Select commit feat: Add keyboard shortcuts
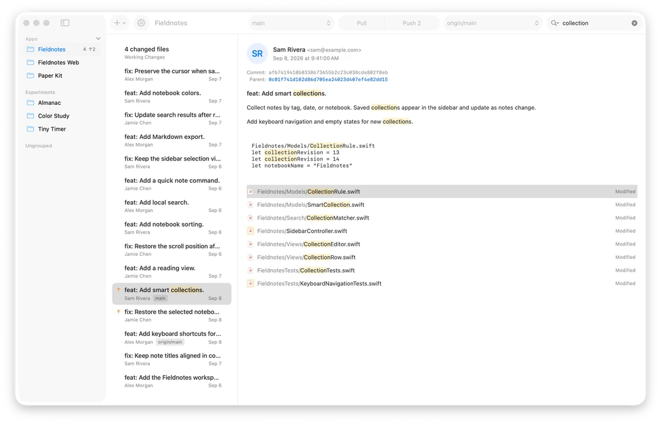 172,337
